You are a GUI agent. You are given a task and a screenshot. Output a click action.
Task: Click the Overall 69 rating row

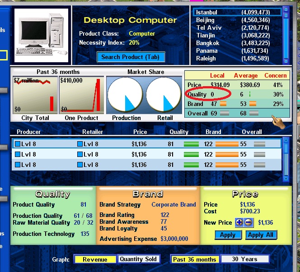[237, 113]
